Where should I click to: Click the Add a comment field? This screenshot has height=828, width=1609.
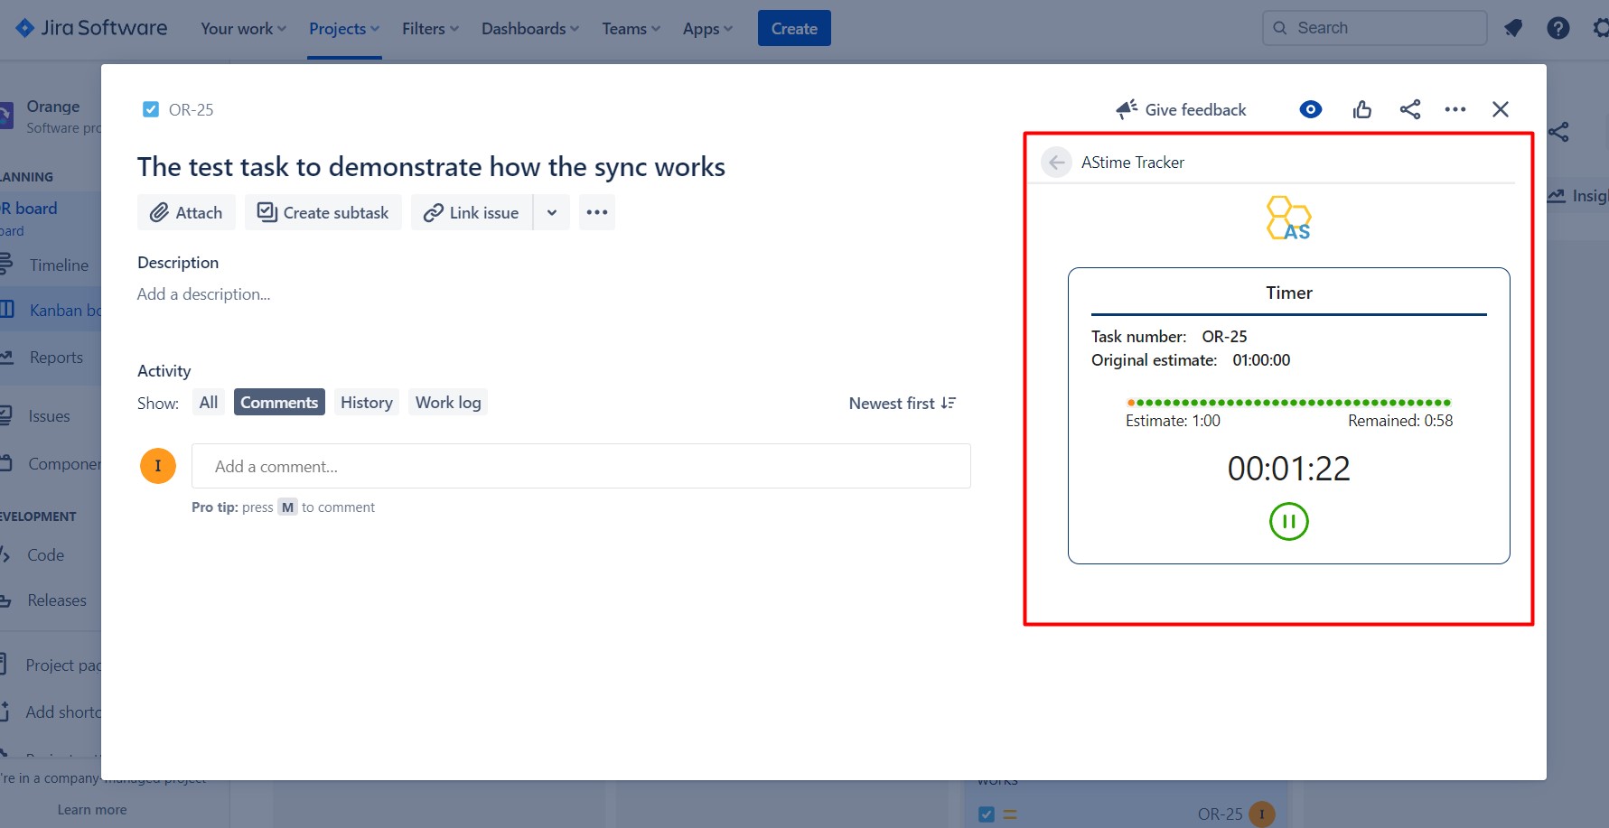click(581, 466)
